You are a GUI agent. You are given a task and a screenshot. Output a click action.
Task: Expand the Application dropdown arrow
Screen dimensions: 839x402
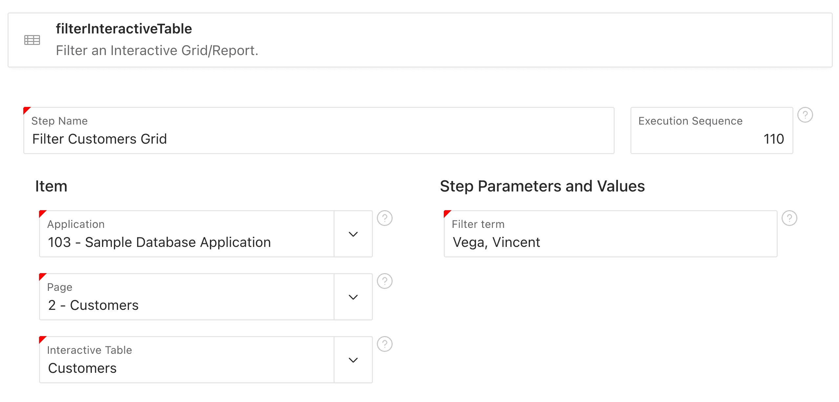click(x=353, y=234)
